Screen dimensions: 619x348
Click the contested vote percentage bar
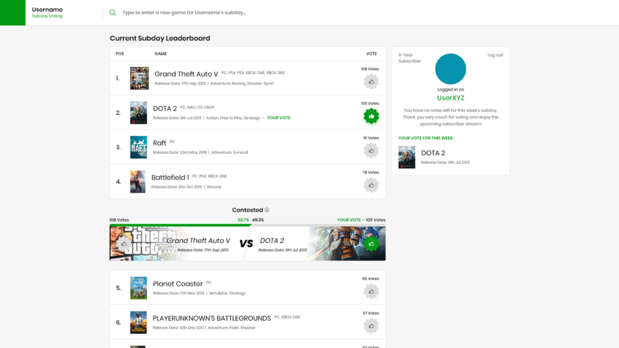coord(248,226)
